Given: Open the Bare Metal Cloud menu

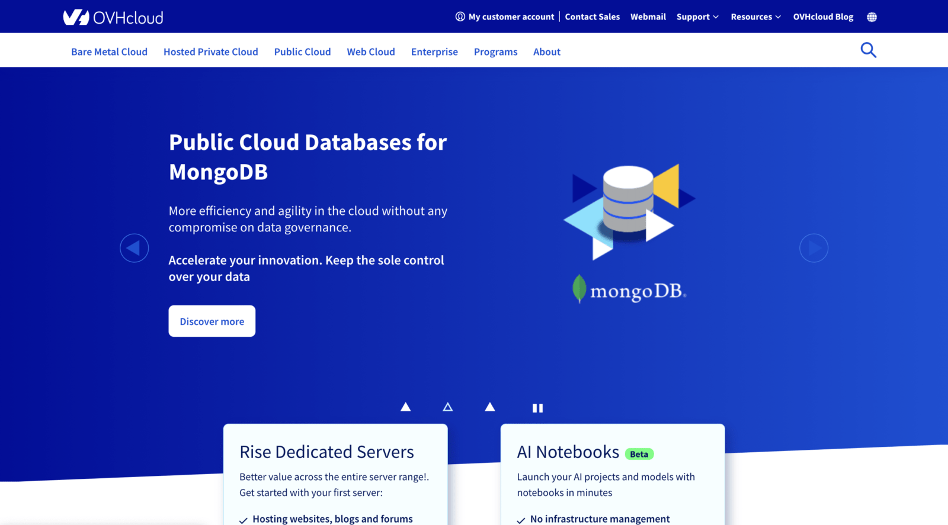Looking at the screenshot, I should click(109, 52).
